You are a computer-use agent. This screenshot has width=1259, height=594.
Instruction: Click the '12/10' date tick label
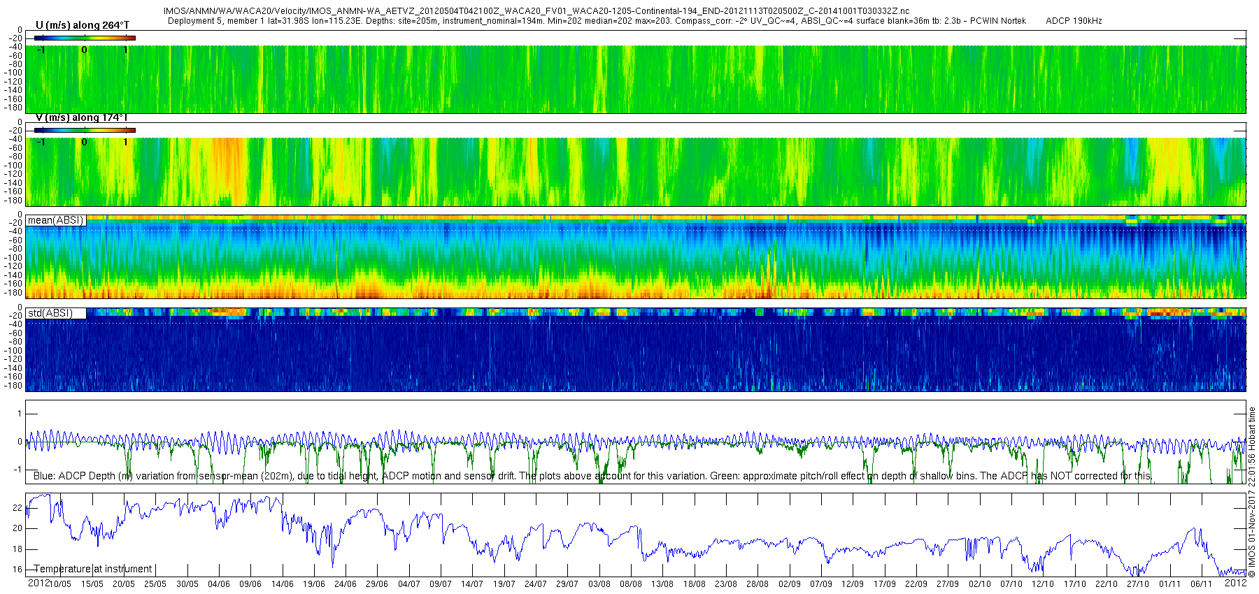tap(1043, 584)
